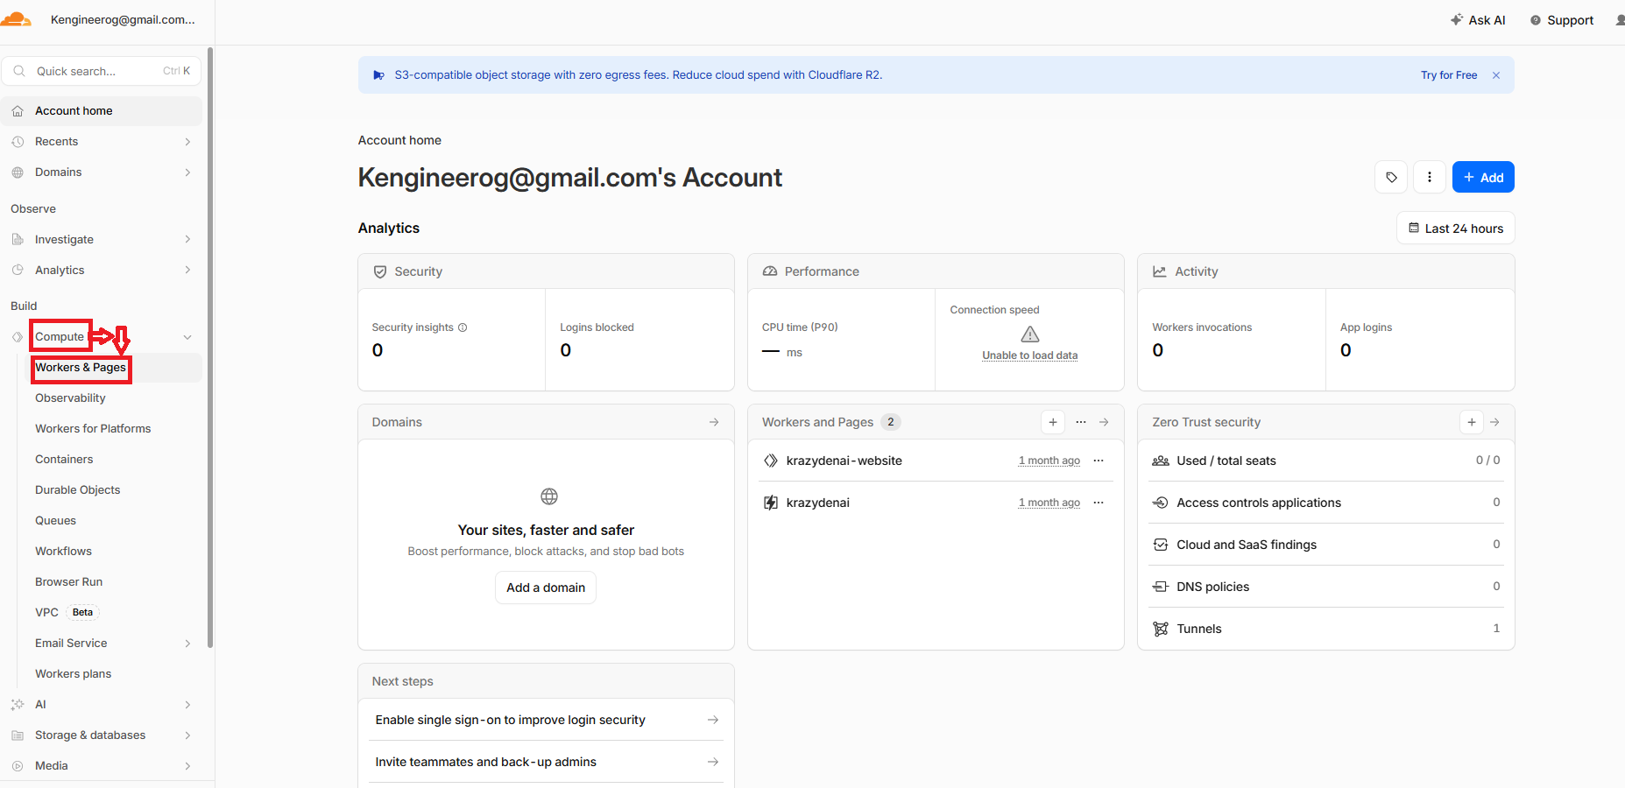The width and height of the screenshot is (1625, 788).
Task: Open the Tunnels row in Zero Trust
Action: (x=1326, y=629)
